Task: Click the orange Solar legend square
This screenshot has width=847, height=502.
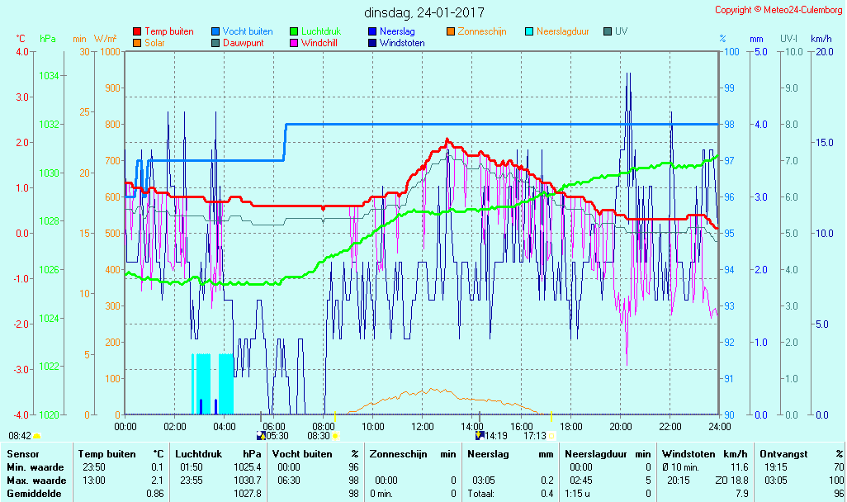Action: 137,43
